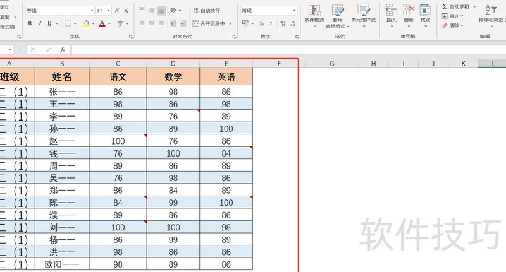Toggle underline formatting
Viewport: 506px width, 272px height.
(x=49, y=23)
